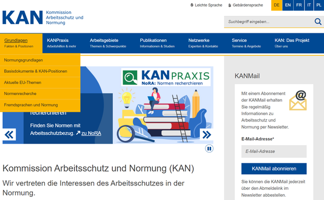324x200 pixels.
Task: Click the KAN logo
Action: 43,18
